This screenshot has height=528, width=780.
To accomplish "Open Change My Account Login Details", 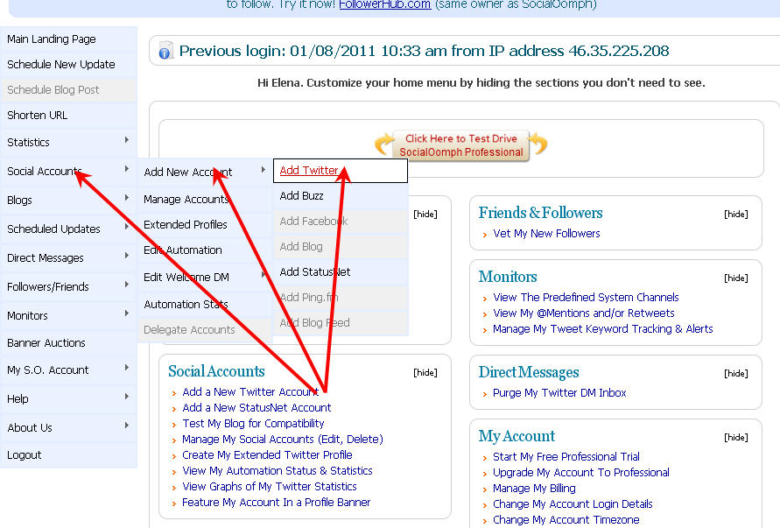I will (x=573, y=504).
